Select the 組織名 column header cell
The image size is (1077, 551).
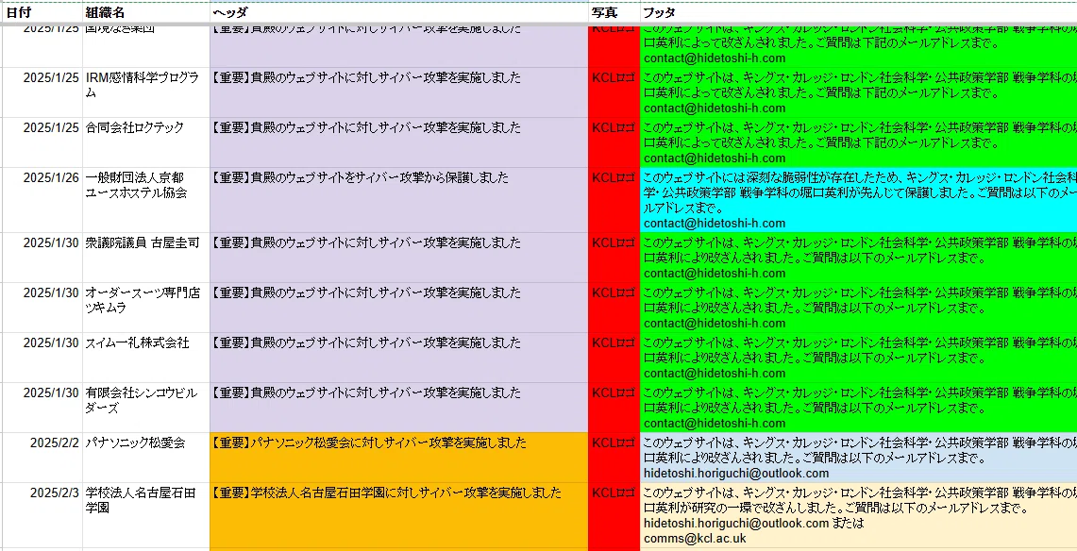(145, 12)
